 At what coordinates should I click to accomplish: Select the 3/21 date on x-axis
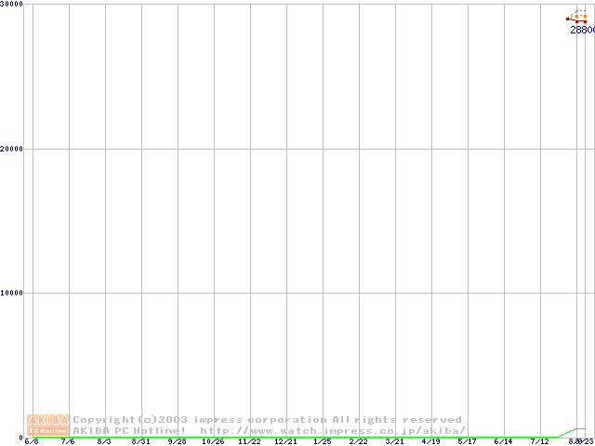pyautogui.click(x=394, y=441)
